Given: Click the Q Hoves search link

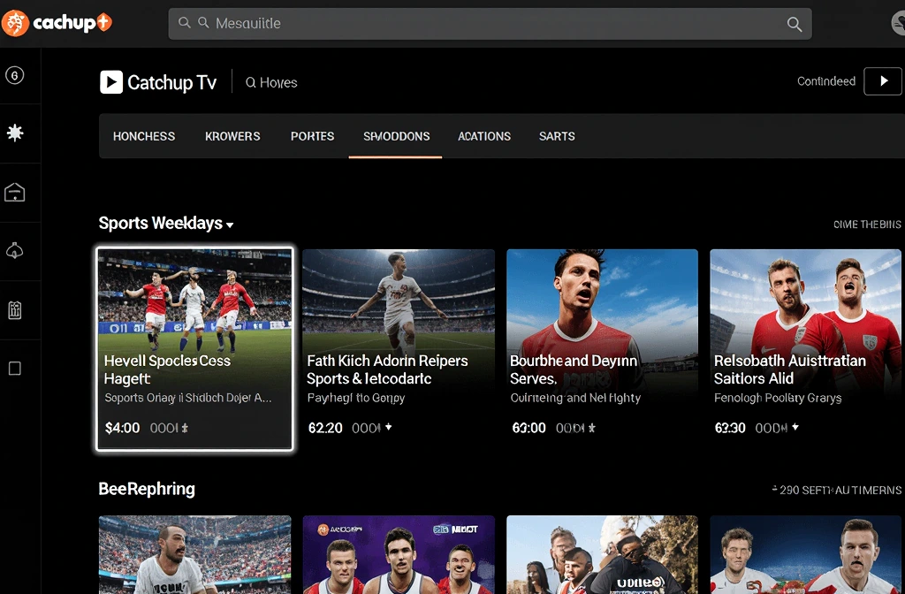Looking at the screenshot, I should tap(271, 82).
